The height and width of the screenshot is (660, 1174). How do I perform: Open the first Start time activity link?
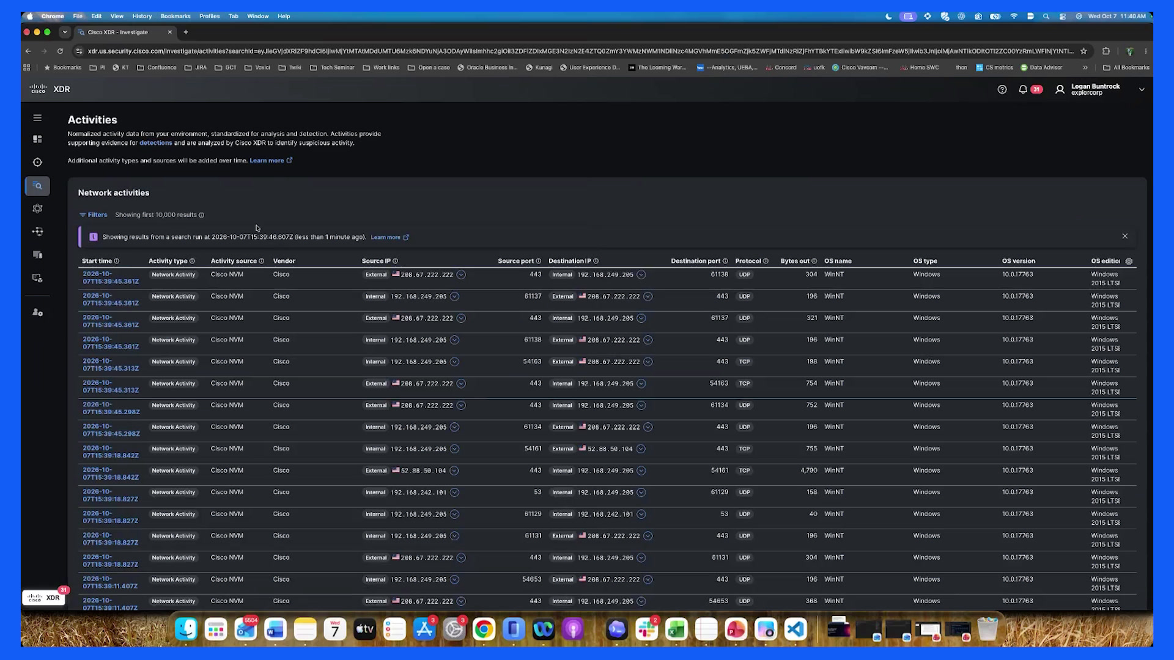coord(111,278)
